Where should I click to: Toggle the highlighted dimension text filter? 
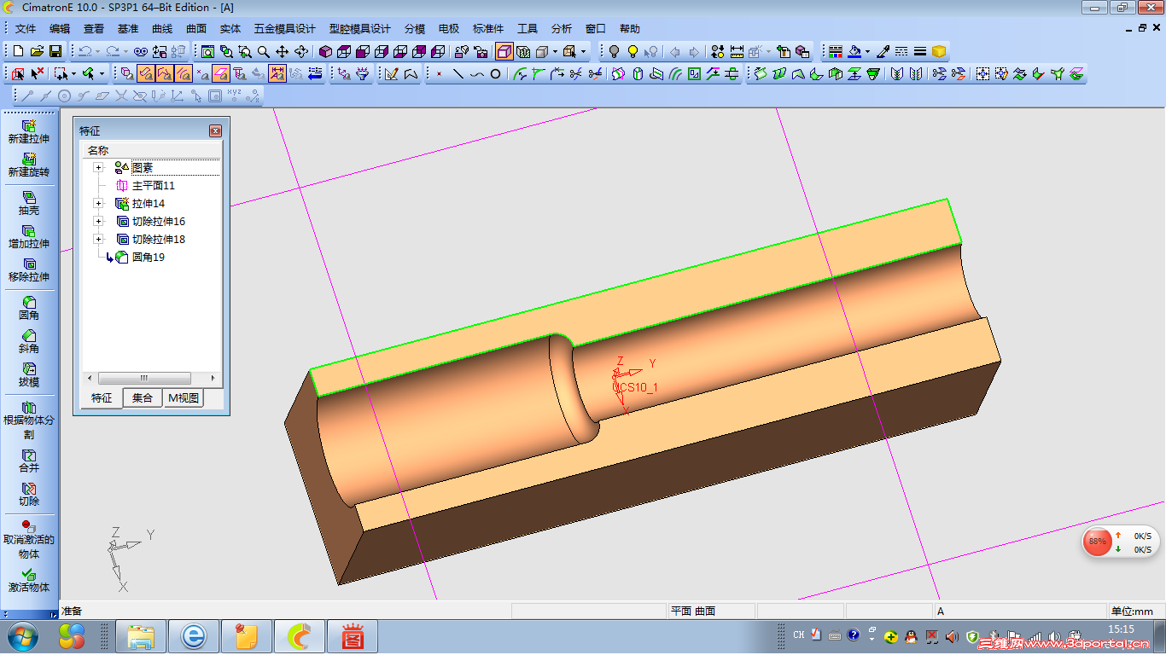coord(277,73)
